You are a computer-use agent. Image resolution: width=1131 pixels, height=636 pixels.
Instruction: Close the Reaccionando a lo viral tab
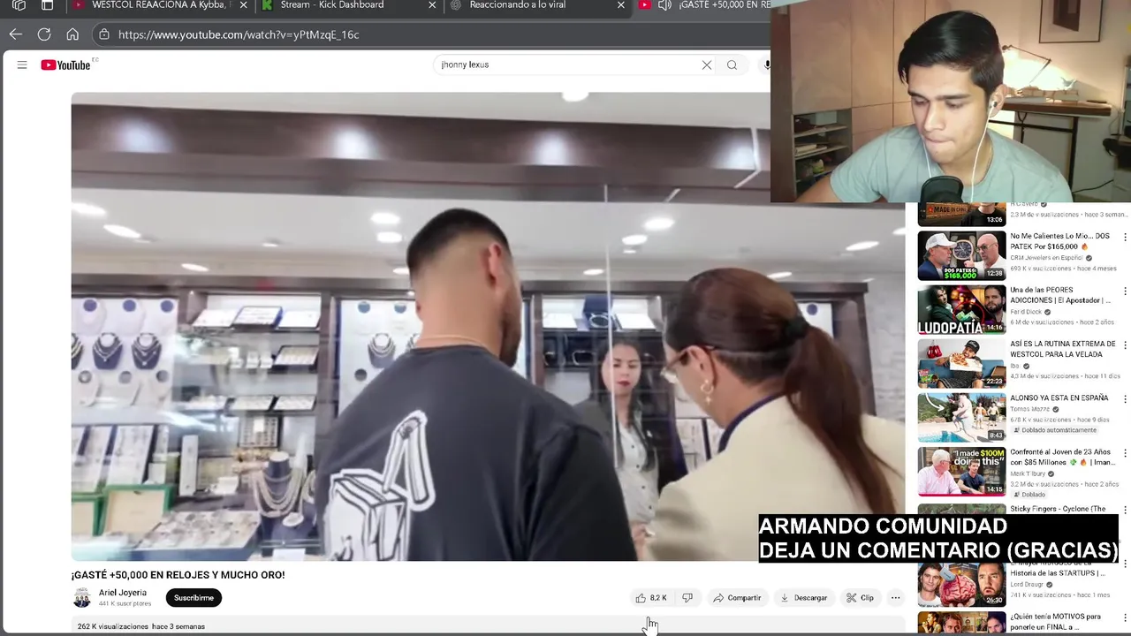pyautogui.click(x=620, y=5)
